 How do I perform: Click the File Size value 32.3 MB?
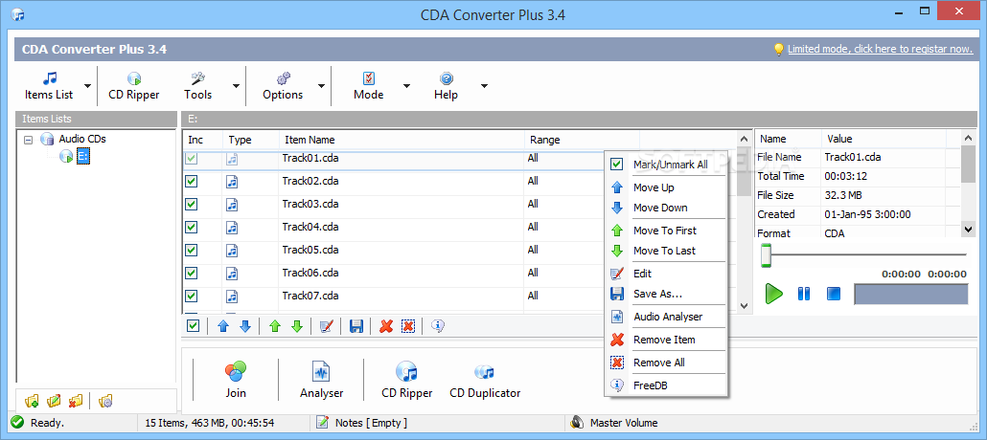pos(844,195)
